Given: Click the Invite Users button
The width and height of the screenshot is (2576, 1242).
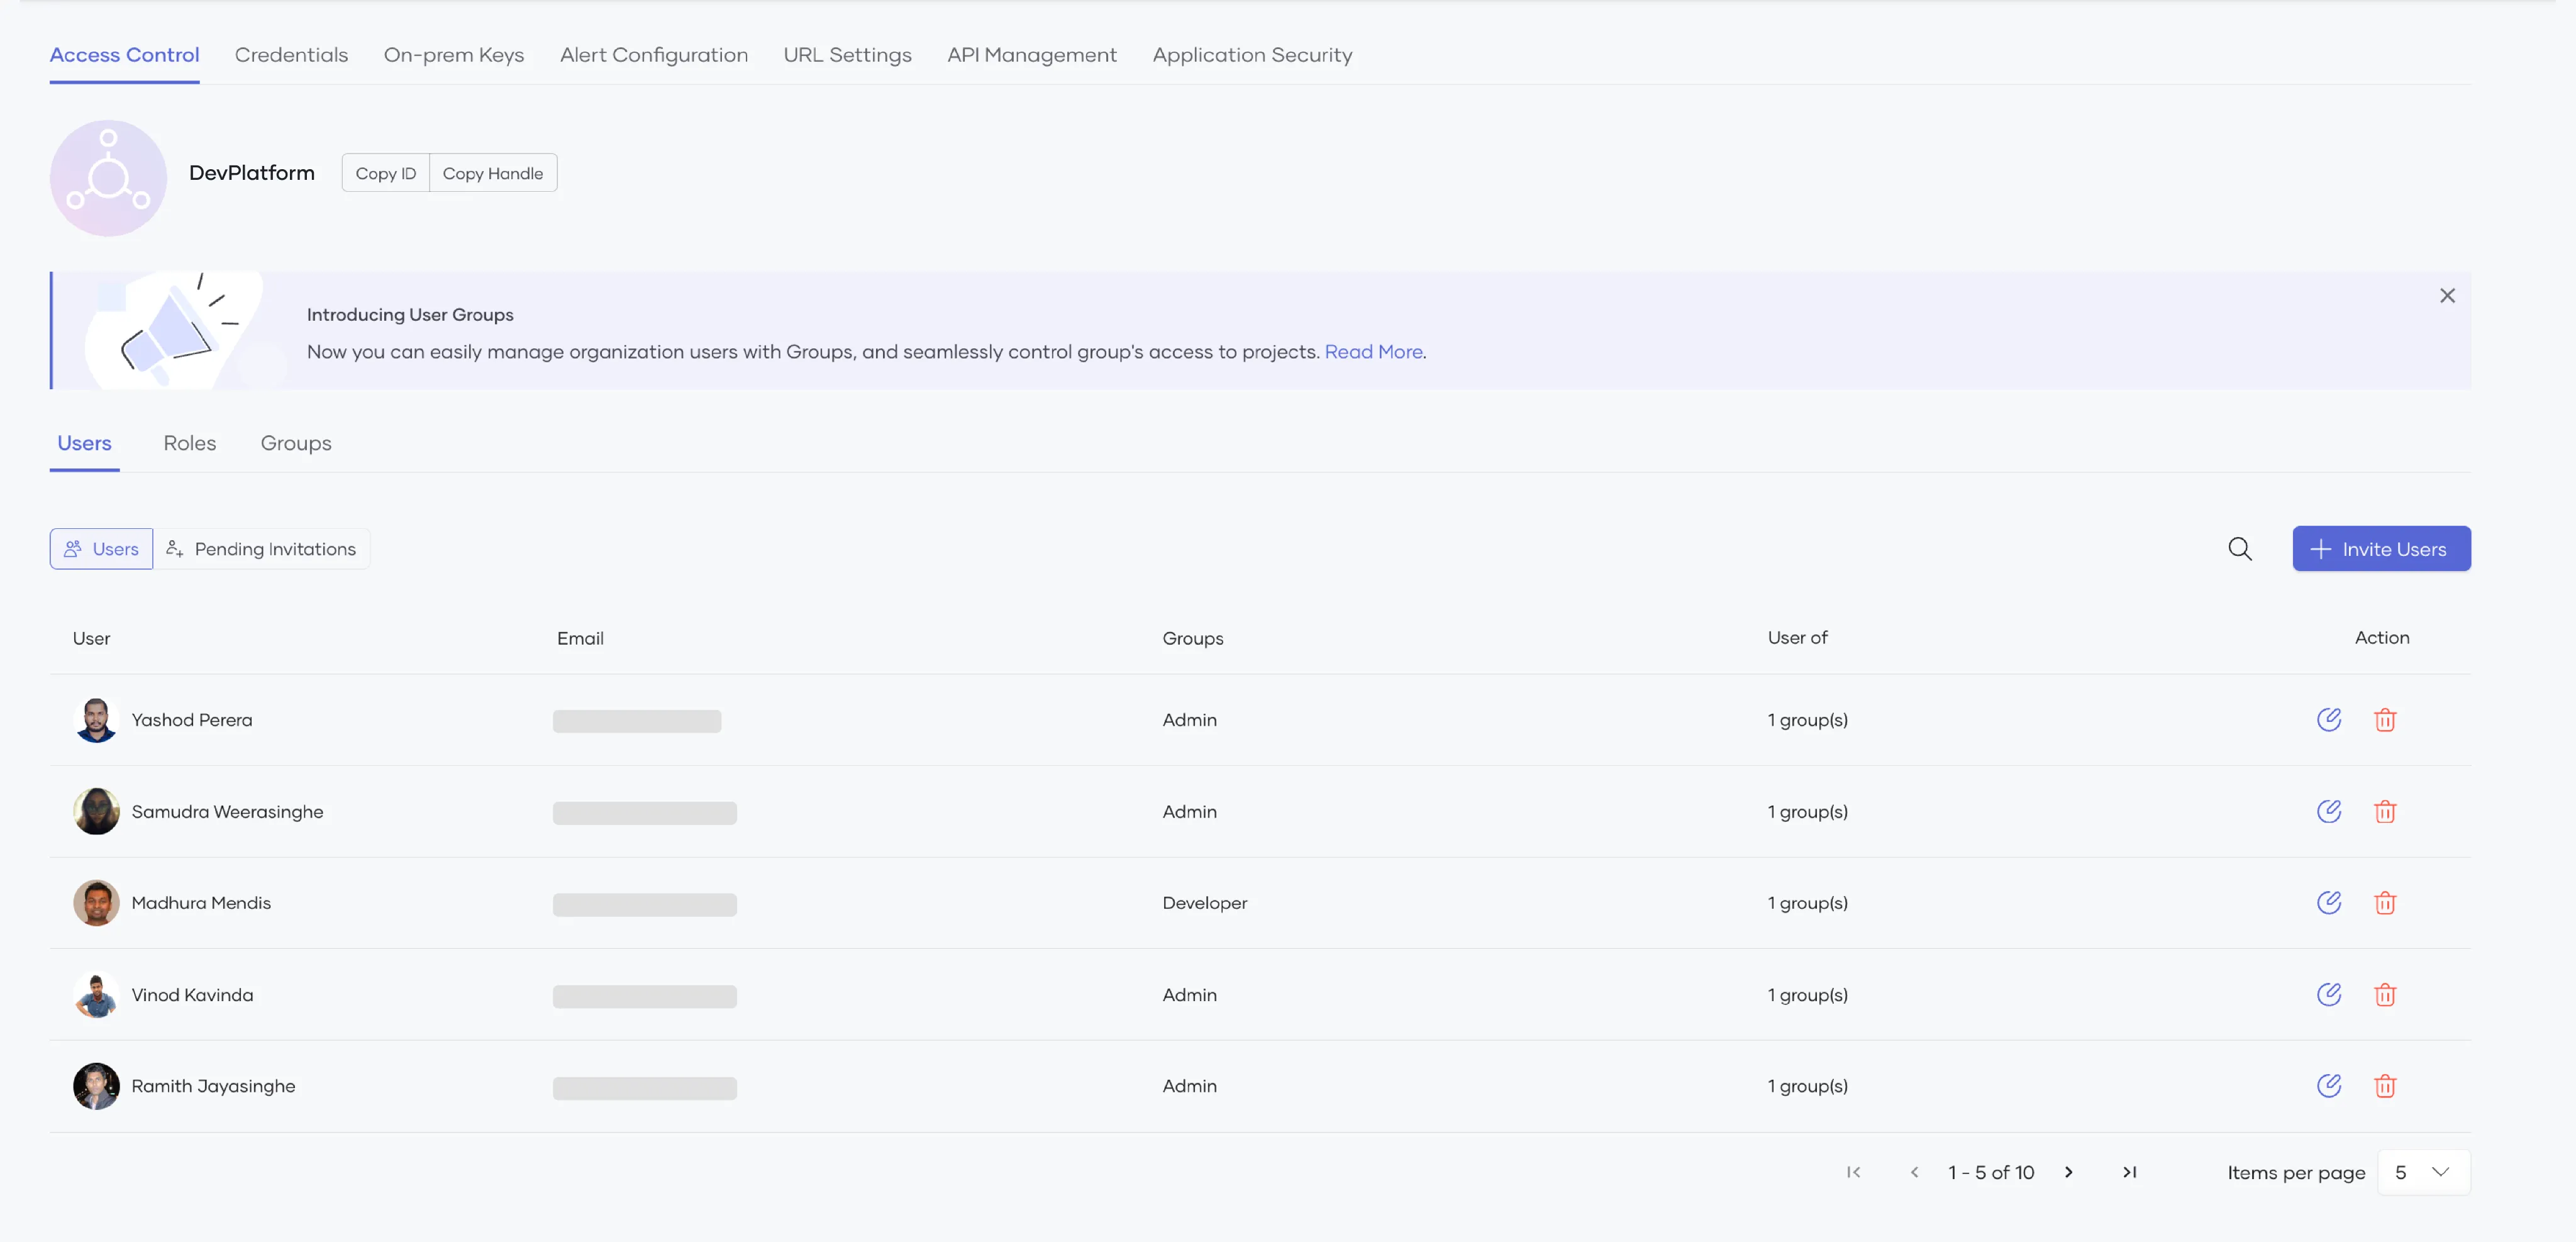Looking at the screenshot, I should click(x=2381, y=548).
